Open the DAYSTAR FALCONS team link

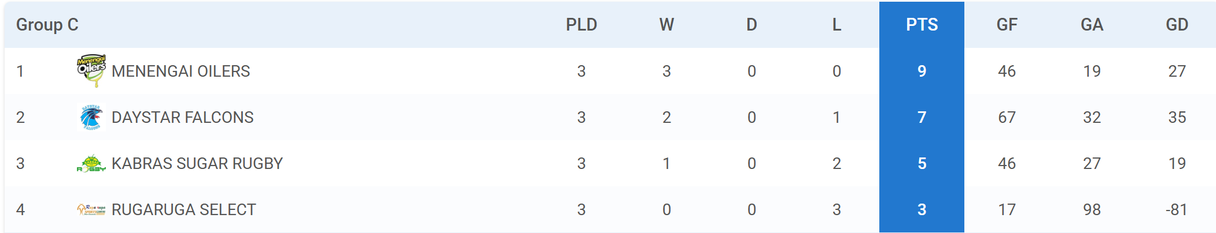182,117
